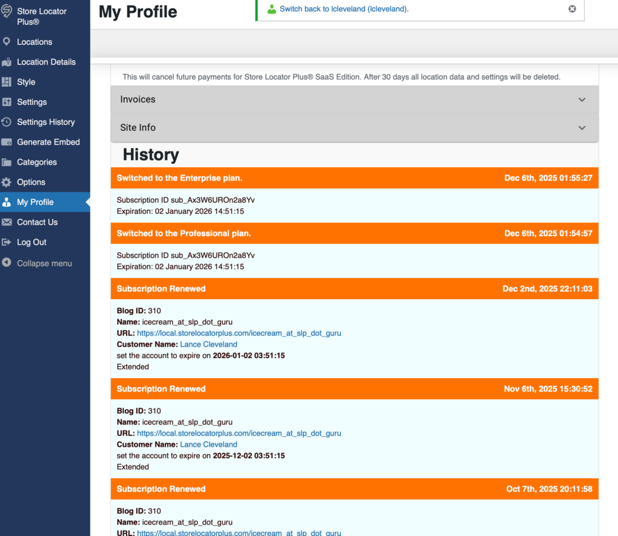Image resolution: width=618 pixels, height=536 pixels.
Task: Click the Switched to the Enterprise plan header
Action: pyautogui.click(x=179, y=178)
